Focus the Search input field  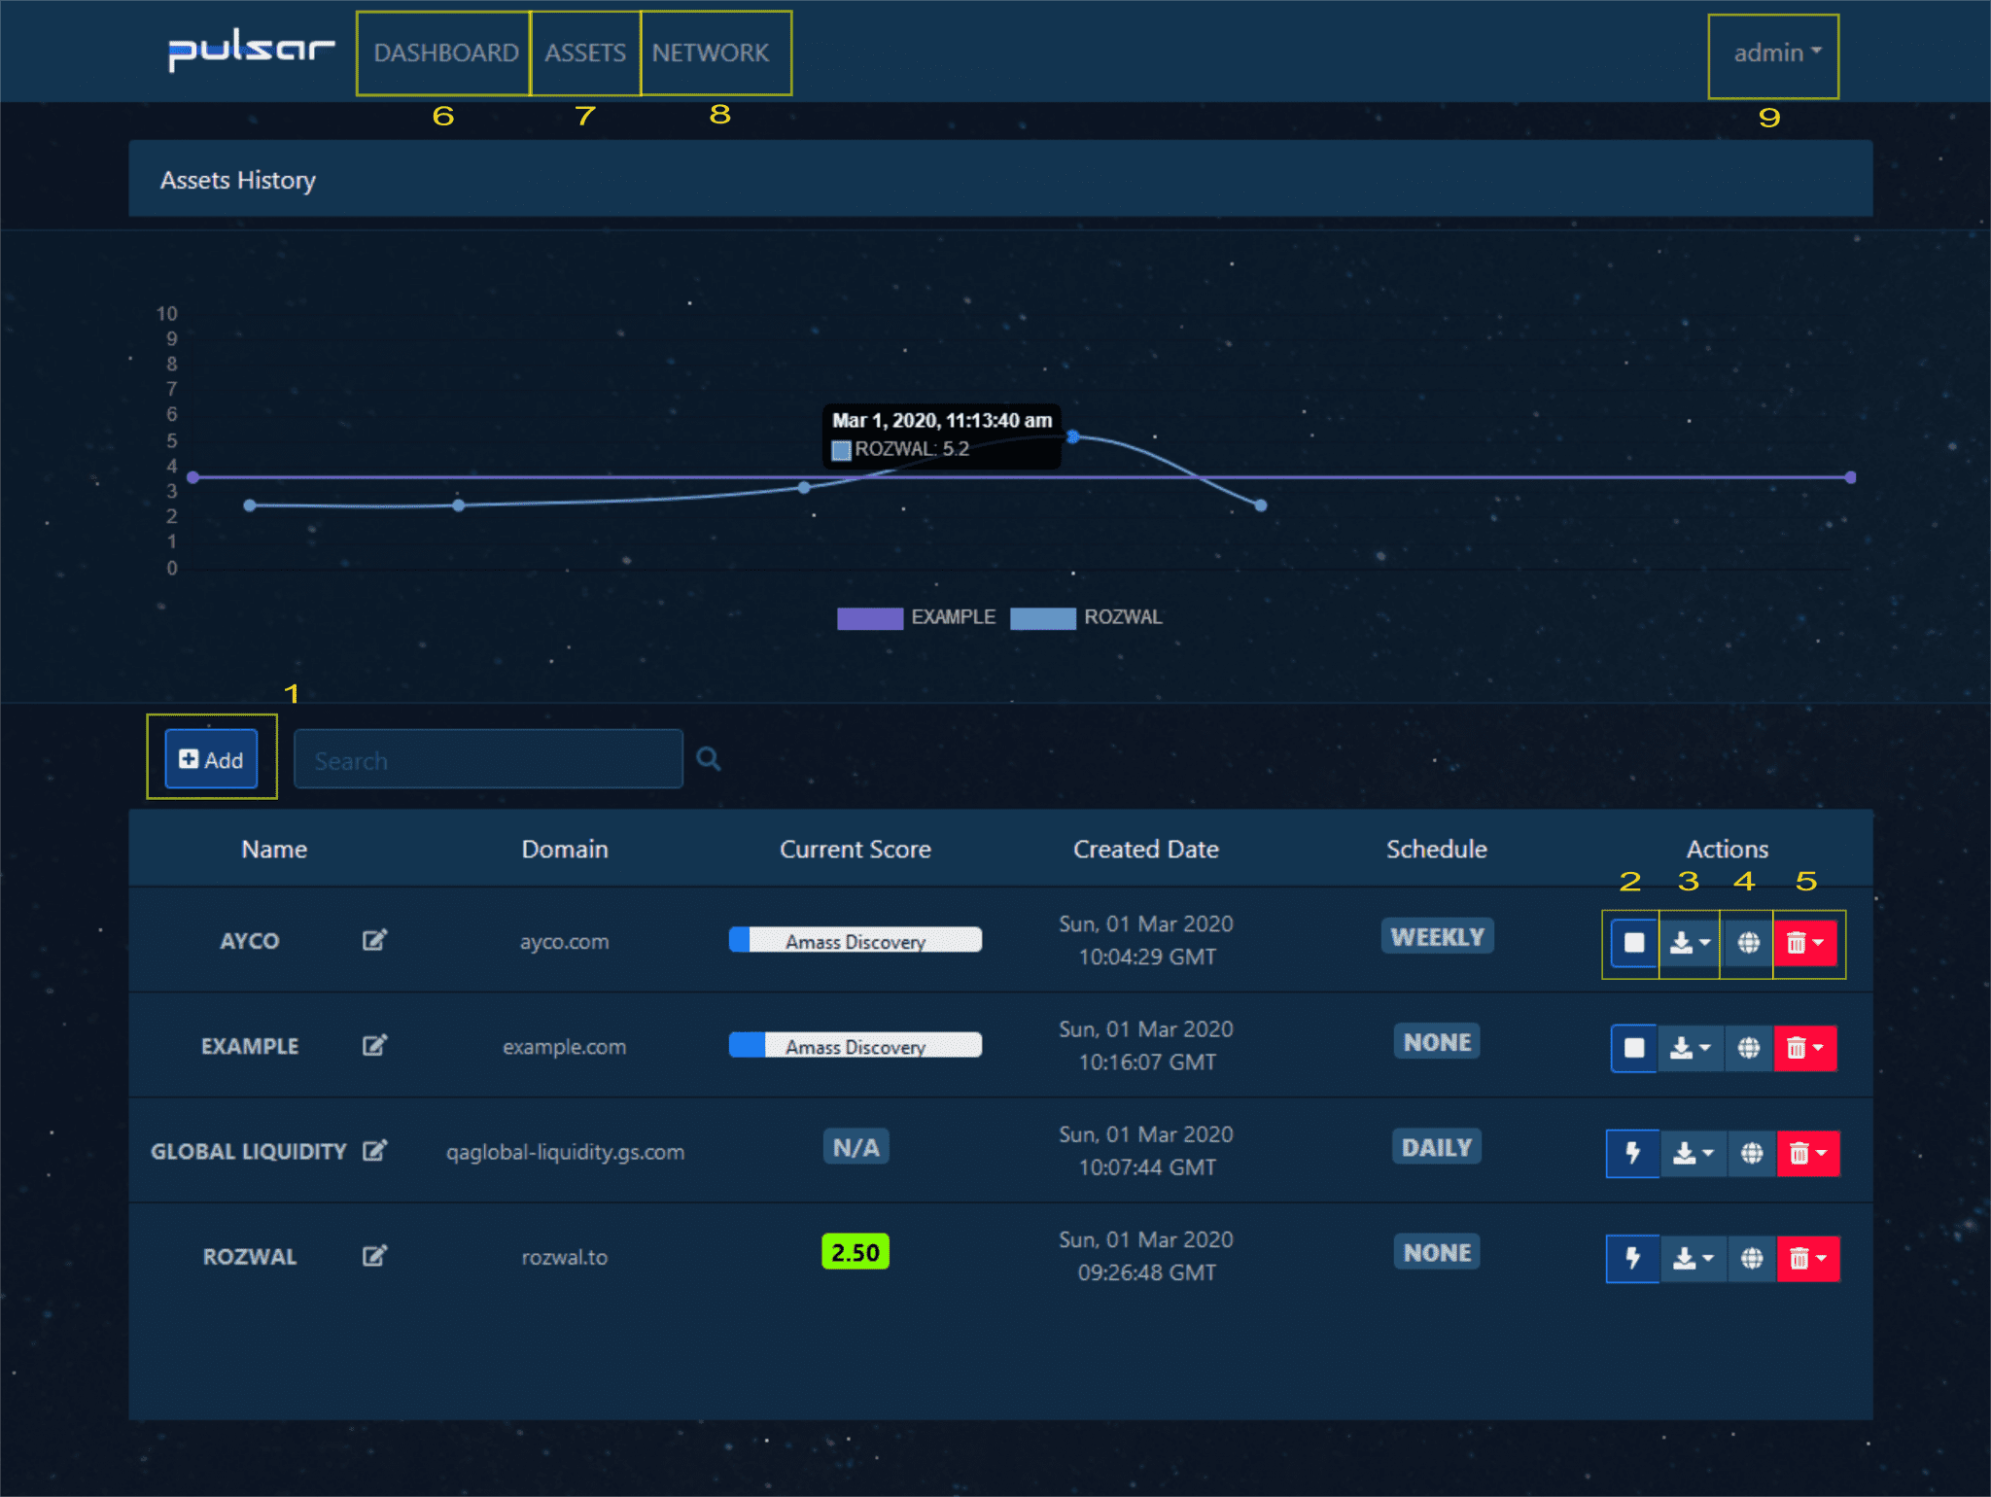[488, 759]
